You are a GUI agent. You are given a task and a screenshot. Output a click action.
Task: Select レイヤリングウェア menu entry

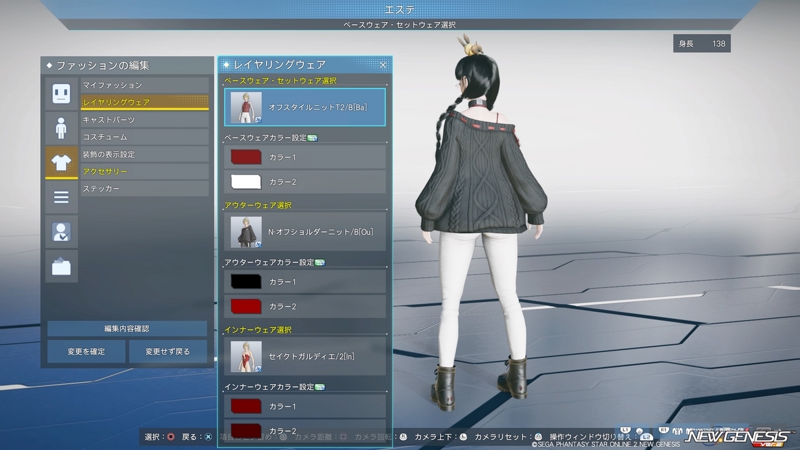pos(145,103)
